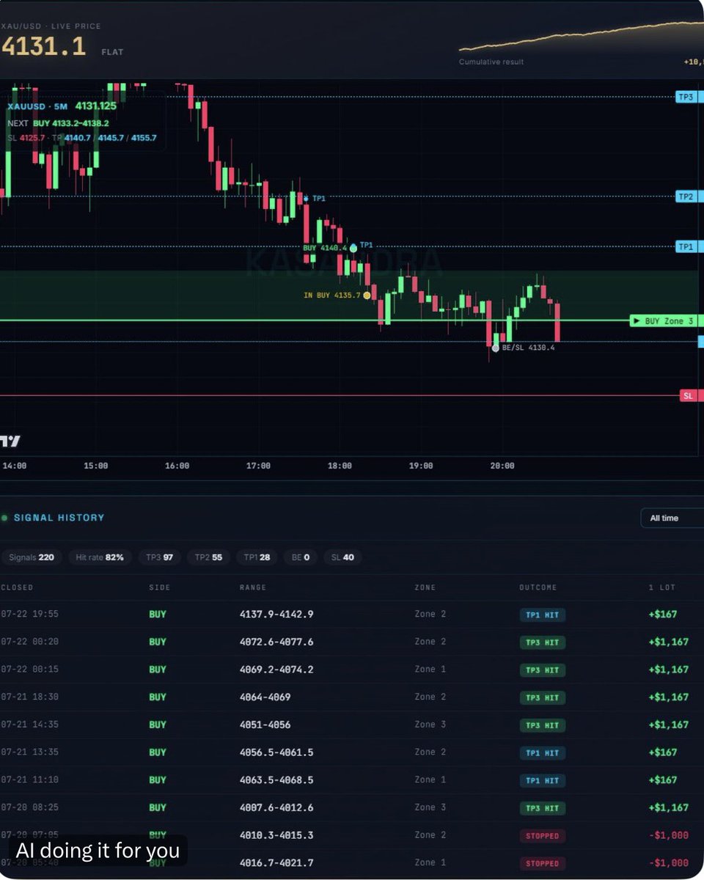Click the NEXT BUY 4133.2-4138.2 info line

[x=58, y=123]
